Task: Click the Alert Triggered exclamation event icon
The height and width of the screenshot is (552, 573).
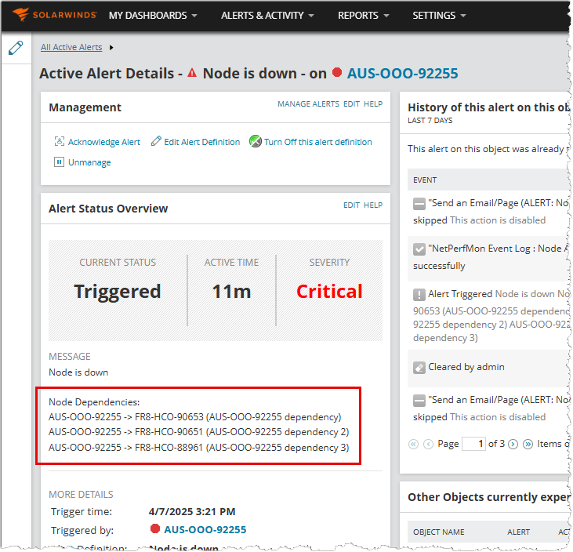Action: [x=419, y=294]
